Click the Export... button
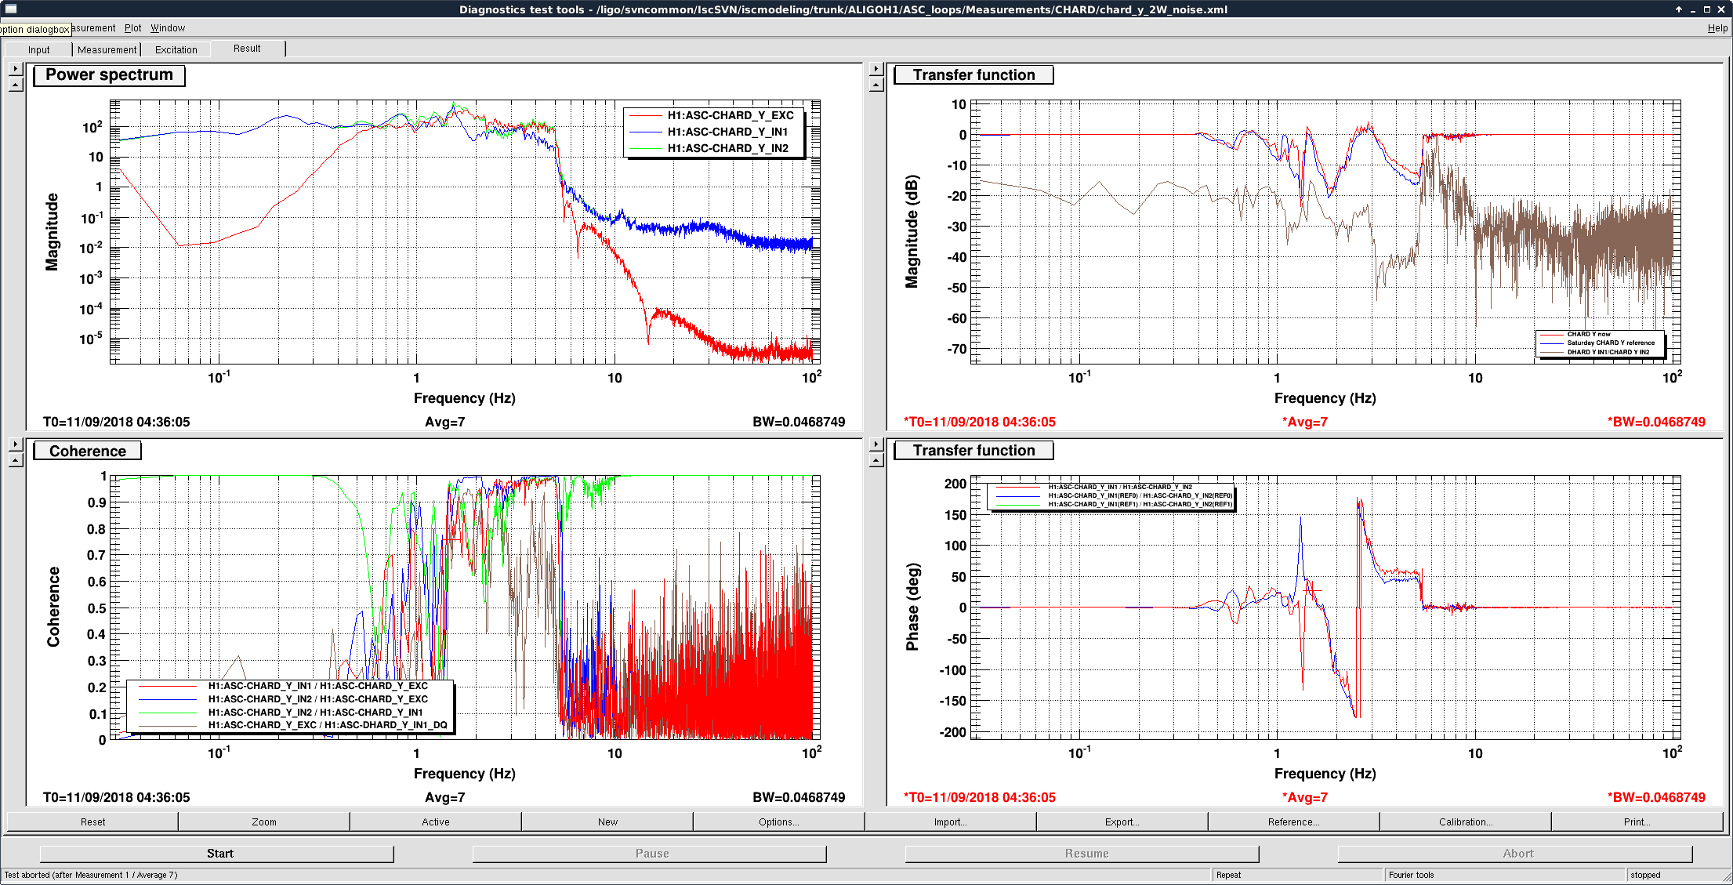This screenshot has height=885, width=1733. pos(1122,822)
